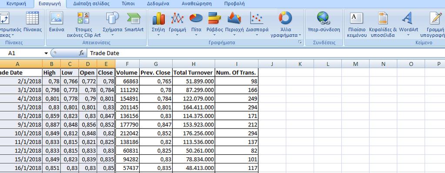Open Έτοιμες εικόνες Clip Art

(x=84, y=25)
